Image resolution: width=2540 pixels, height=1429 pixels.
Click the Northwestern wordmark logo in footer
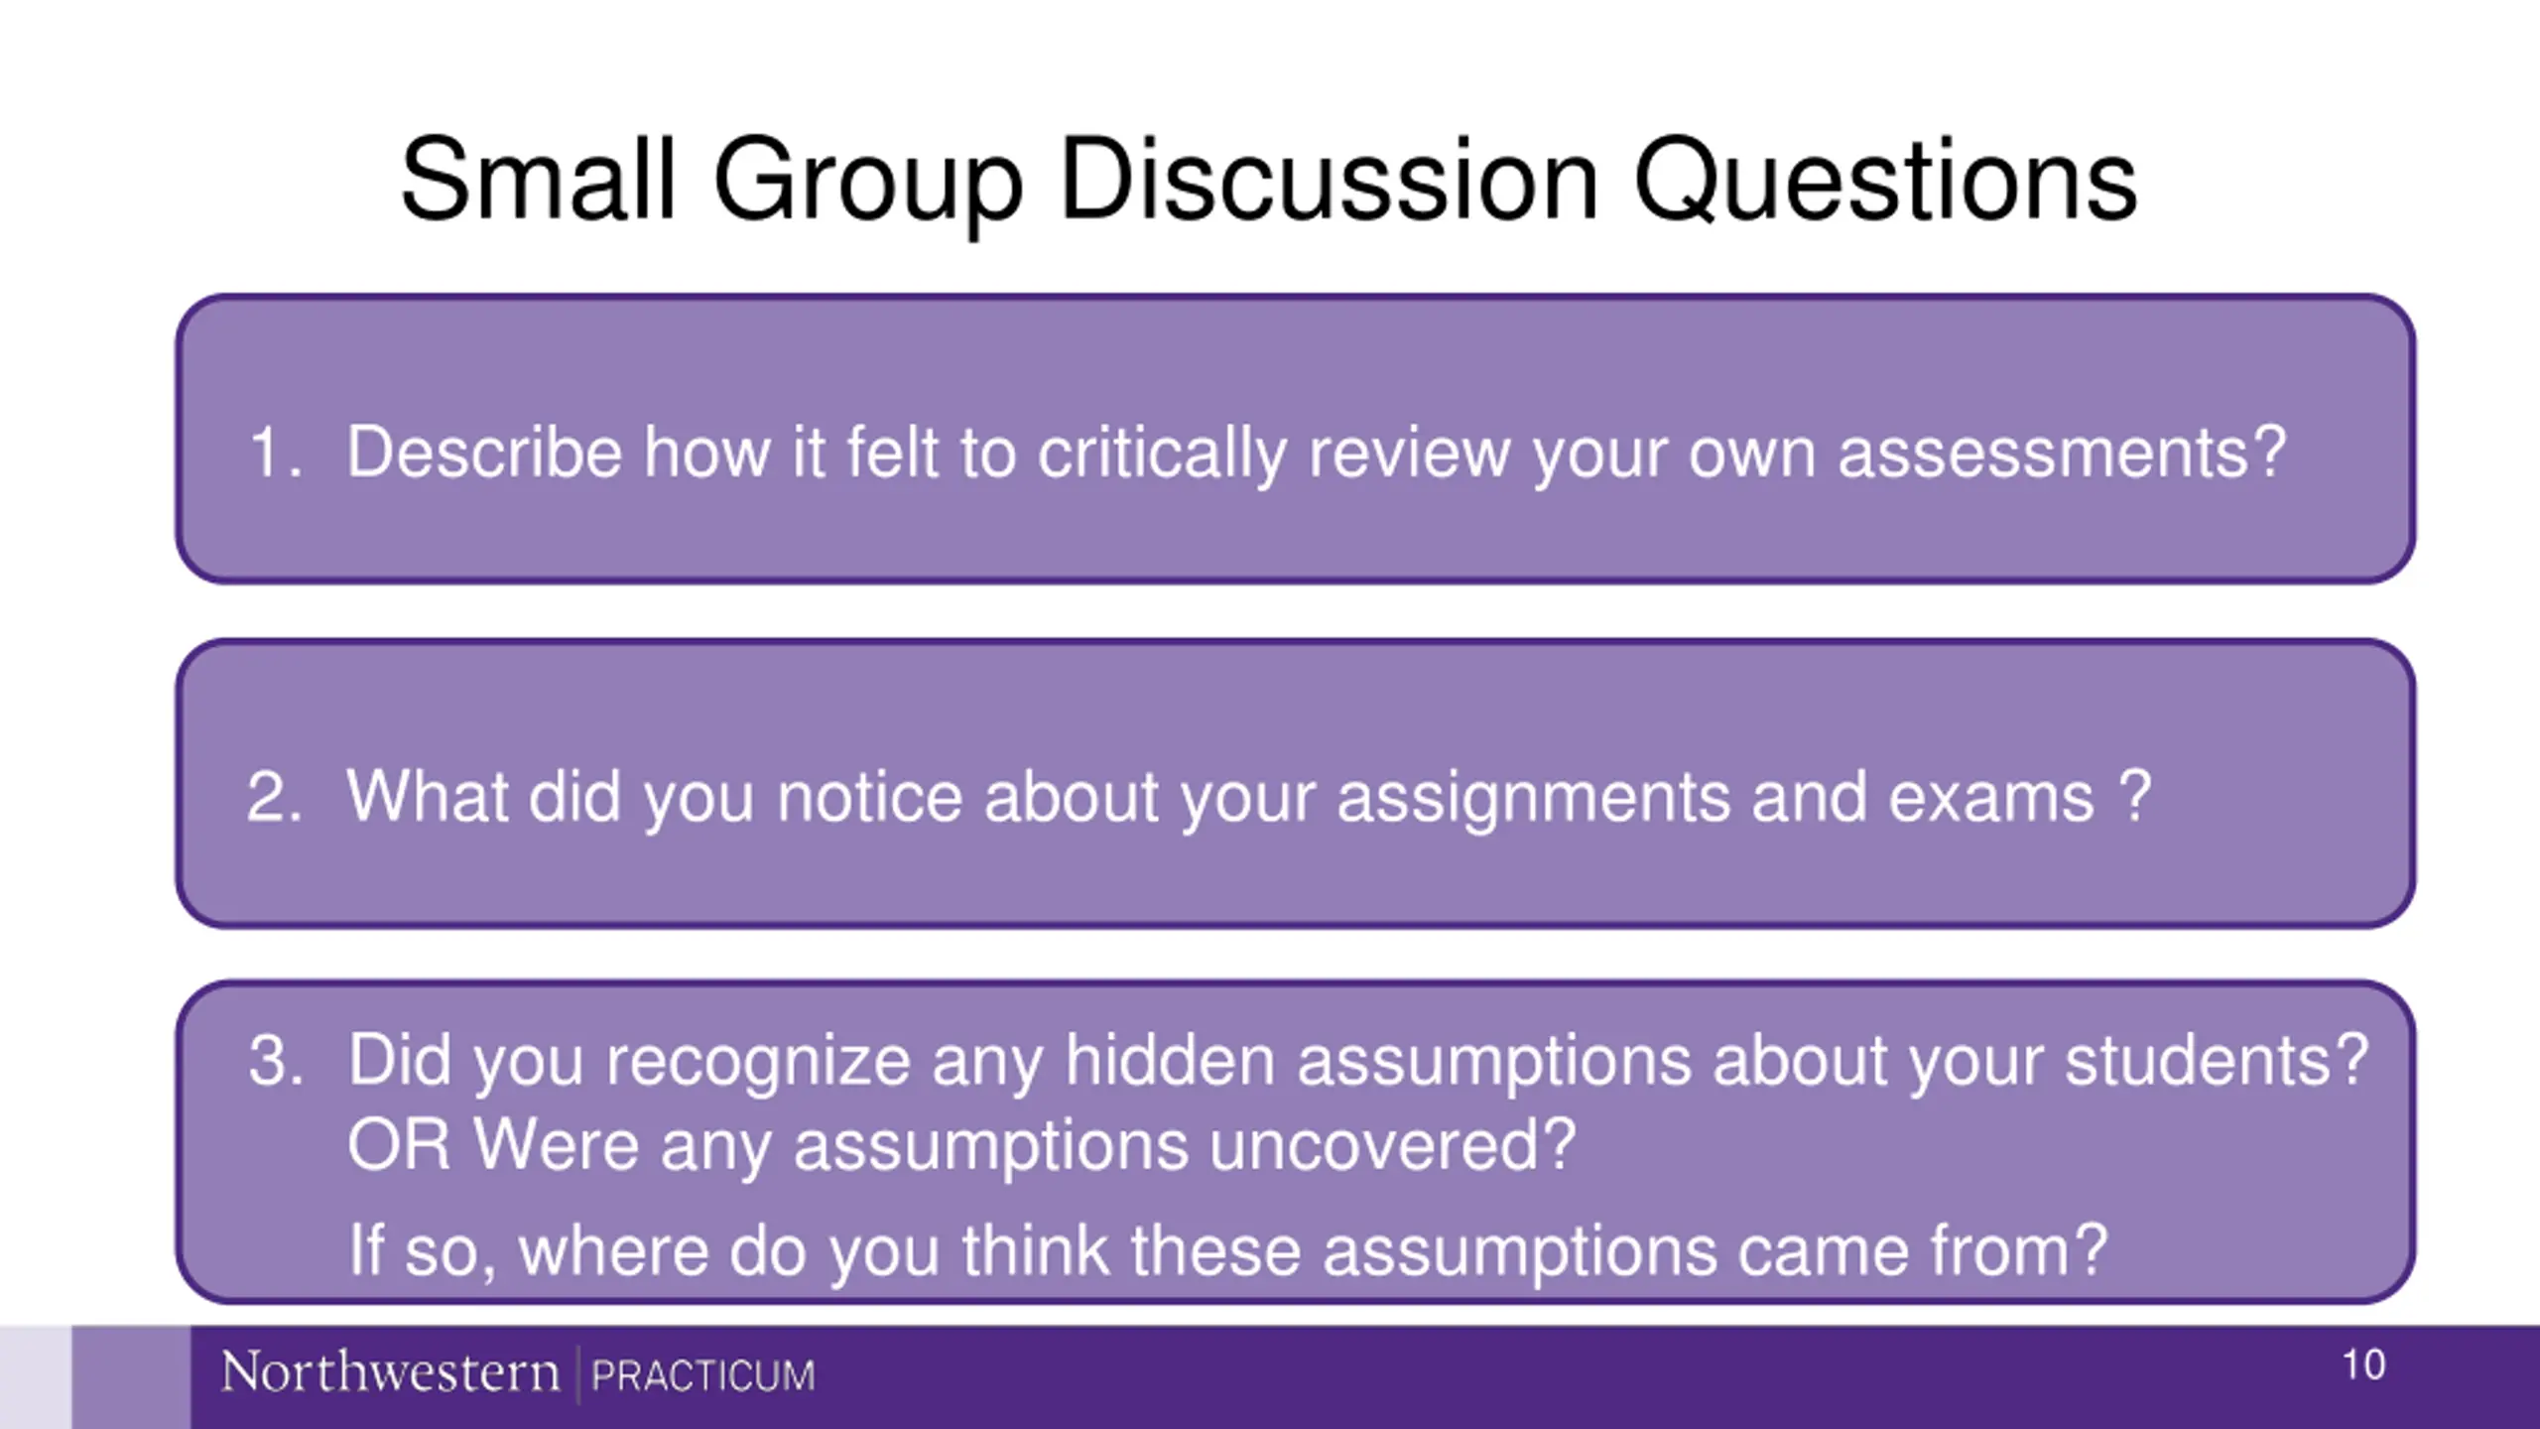pyautogui.click(x=390, y=1373)
